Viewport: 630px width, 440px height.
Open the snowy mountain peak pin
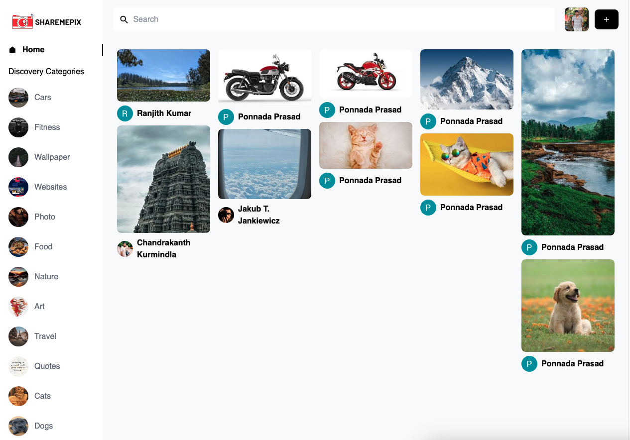[x=467, y=79]
